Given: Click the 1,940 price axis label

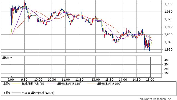Looking at the screenshot, I should 168,42.
